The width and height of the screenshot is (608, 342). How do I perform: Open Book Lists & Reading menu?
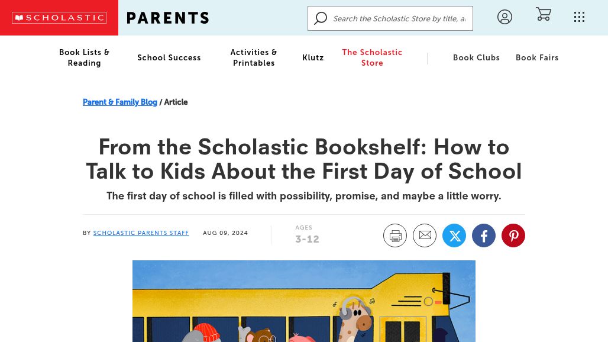[x=84, y=57]
